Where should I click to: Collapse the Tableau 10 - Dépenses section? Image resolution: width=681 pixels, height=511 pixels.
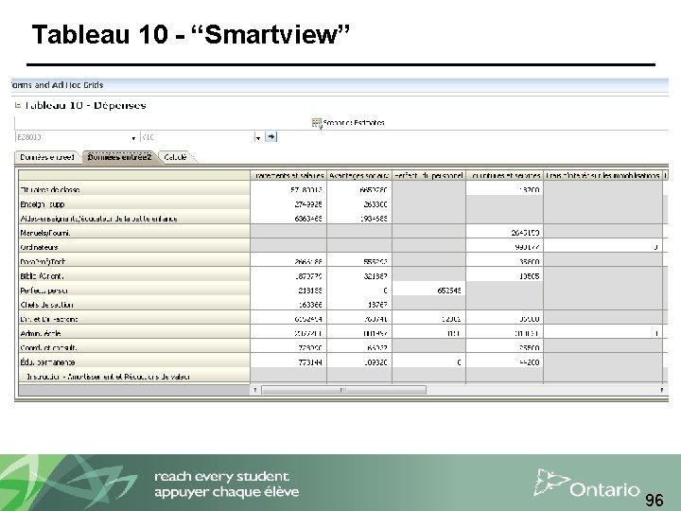(18, 105)
